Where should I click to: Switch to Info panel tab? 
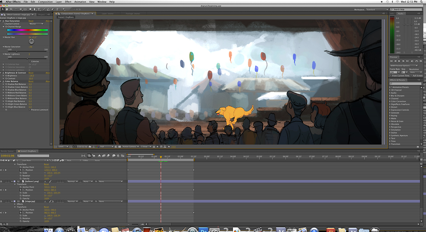pyautogui.click(x=392, y=13)
